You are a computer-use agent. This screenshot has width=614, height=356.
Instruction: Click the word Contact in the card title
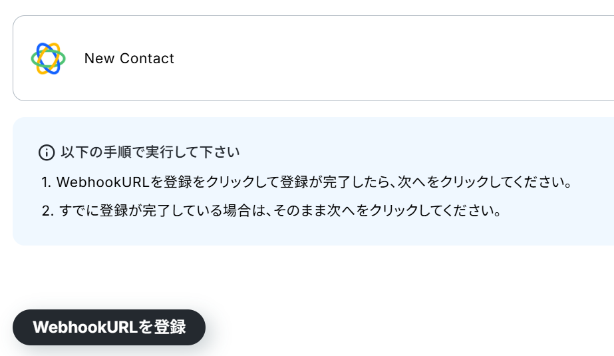146,59
